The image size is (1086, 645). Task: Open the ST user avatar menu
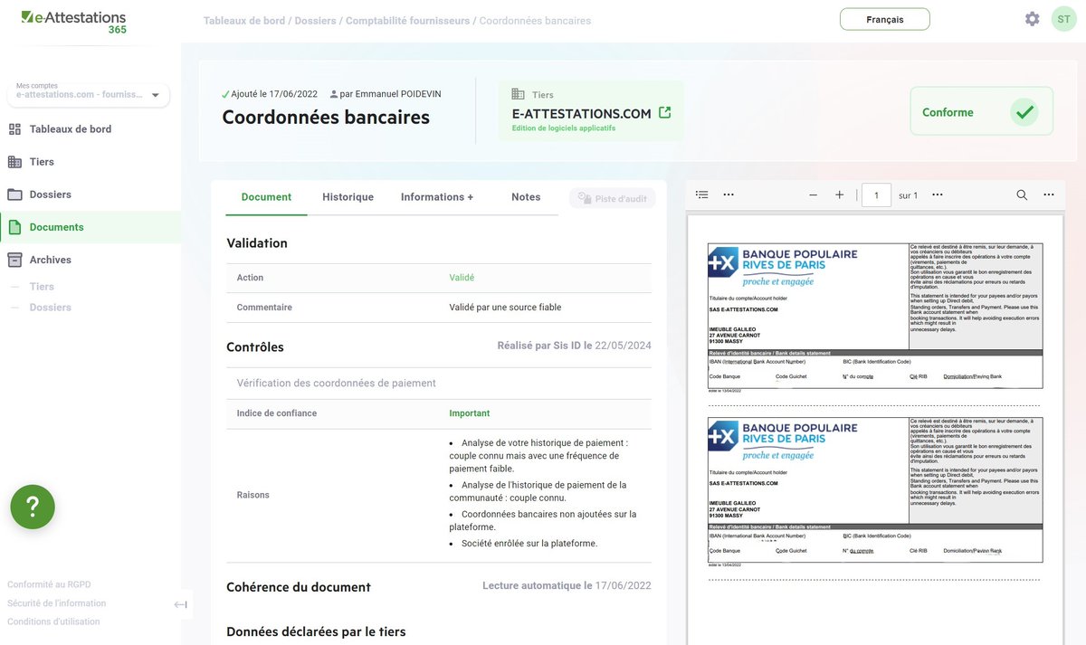click(1063, 19)
